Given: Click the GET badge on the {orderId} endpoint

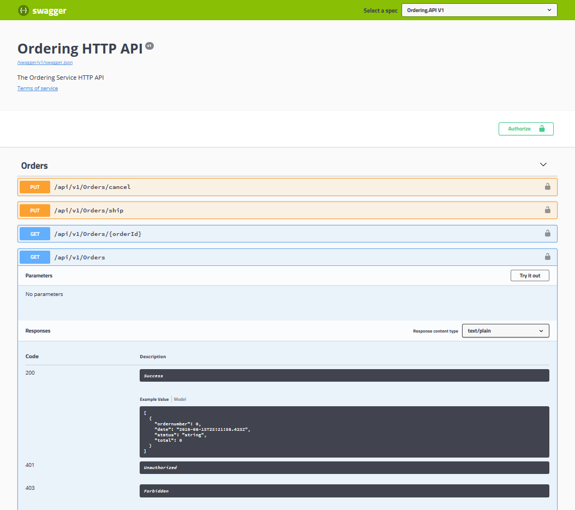Looking at the screenshot, I should point(34,233).
